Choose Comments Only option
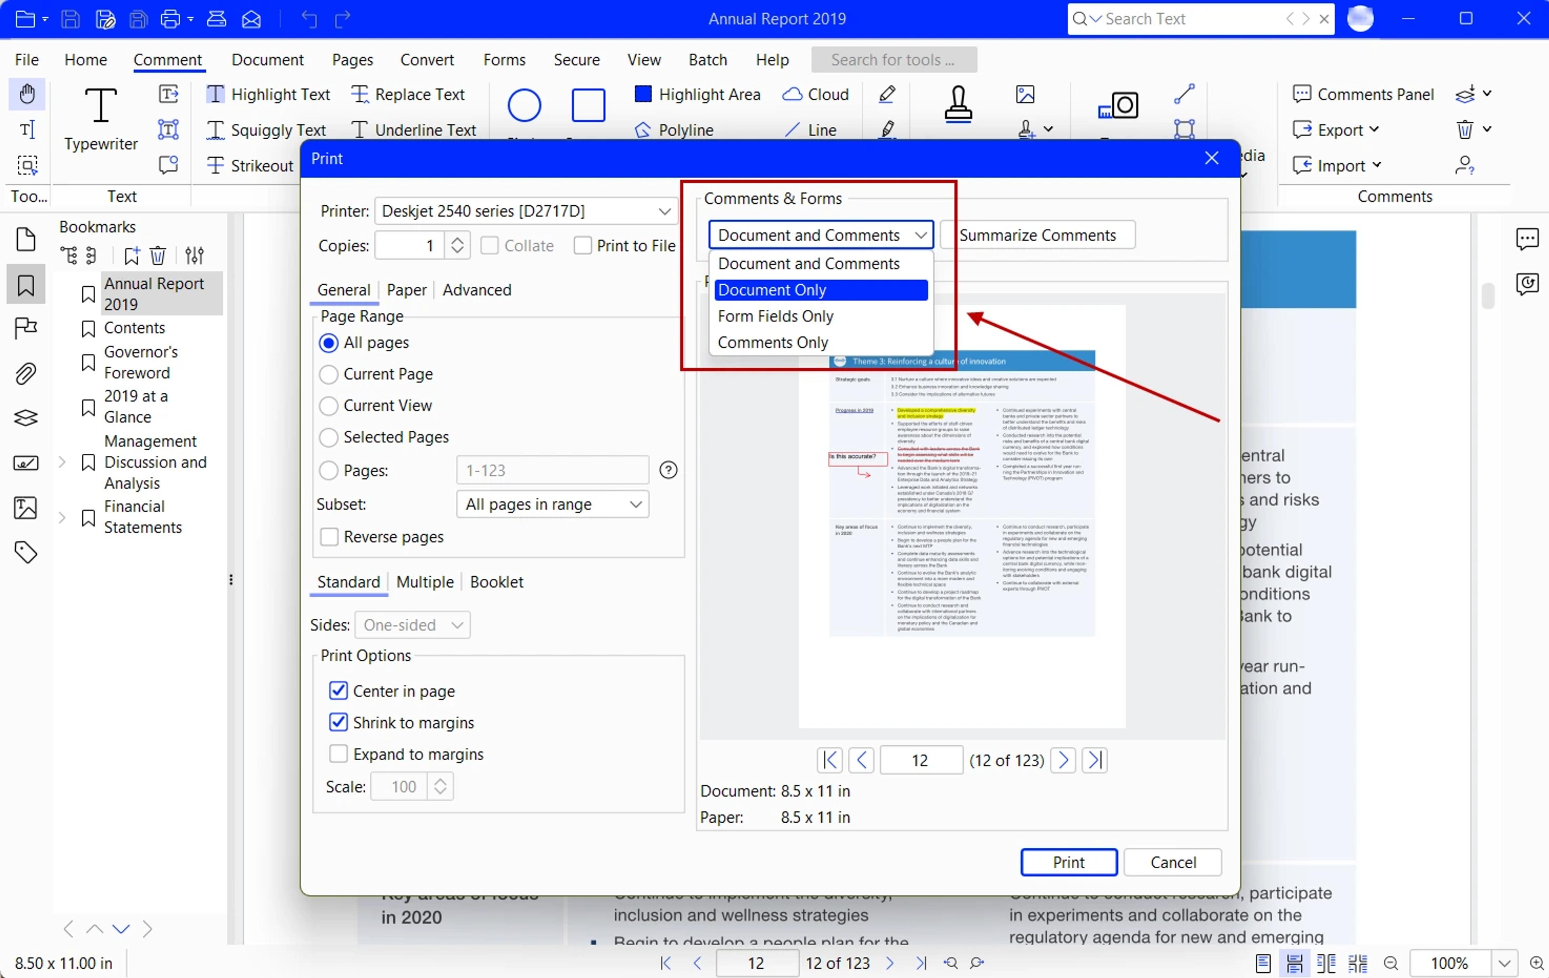Image resolution: width=1549 pixels, height=978 pixels. [821, 343]
